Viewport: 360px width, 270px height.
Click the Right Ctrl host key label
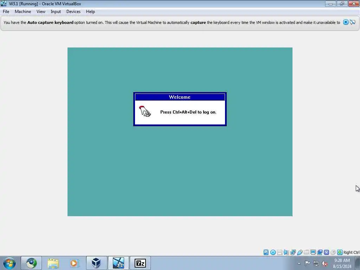click(352, 252)
